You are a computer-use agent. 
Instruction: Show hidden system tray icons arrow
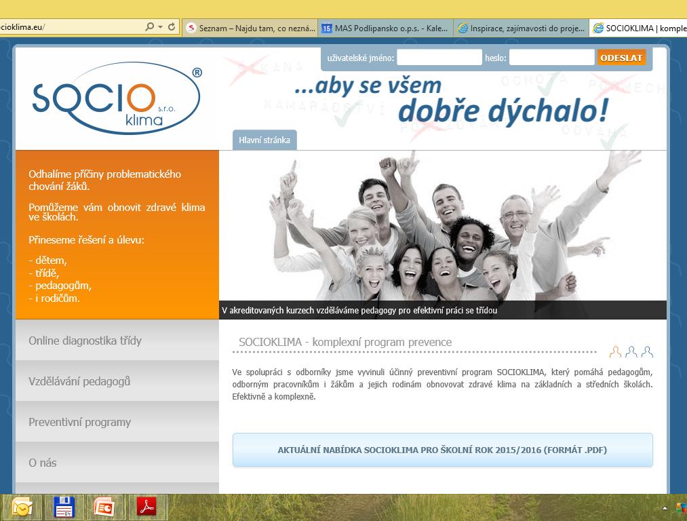coord(665,508)
